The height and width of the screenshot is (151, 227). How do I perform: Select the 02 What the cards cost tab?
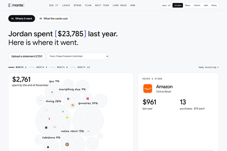54,19
